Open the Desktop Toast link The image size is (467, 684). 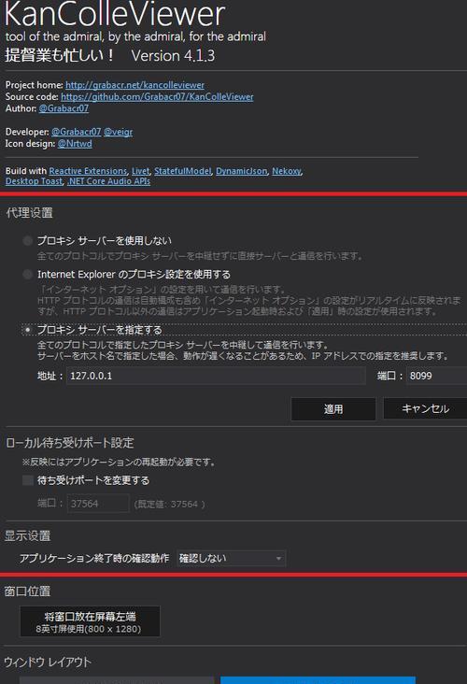[x=34, y=181]
